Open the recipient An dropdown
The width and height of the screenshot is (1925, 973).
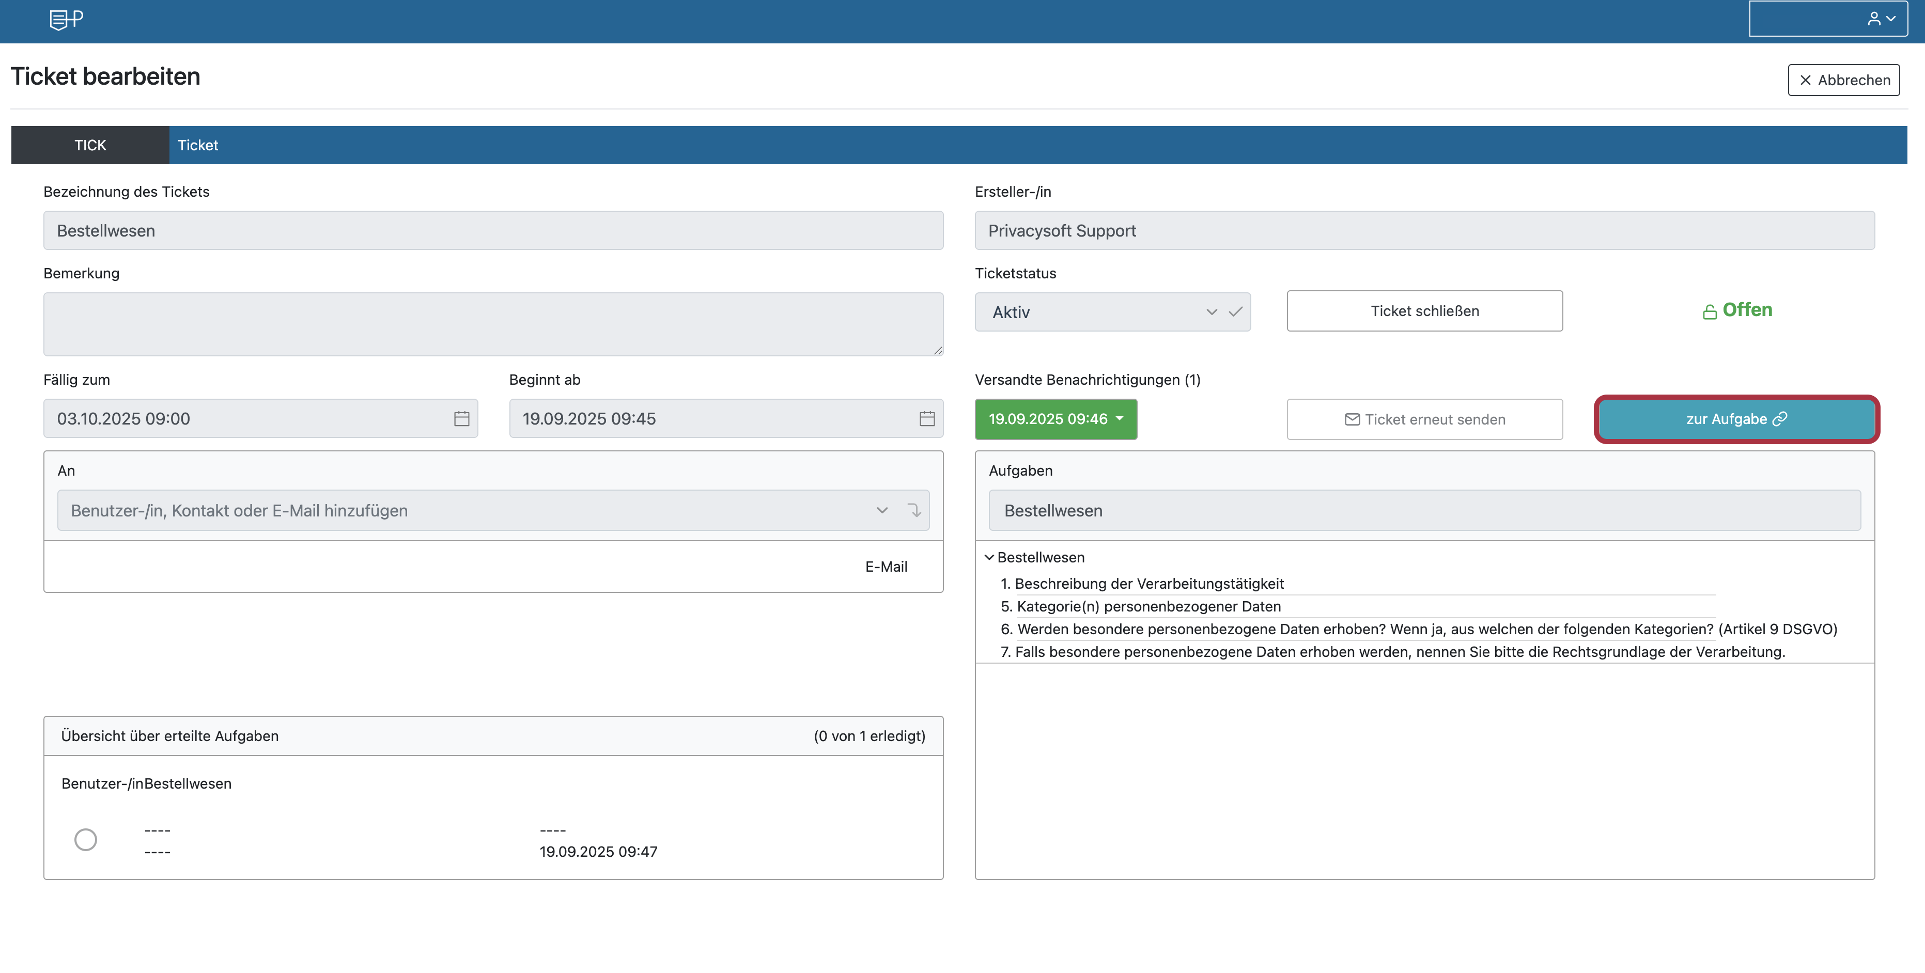coord(882,511)
